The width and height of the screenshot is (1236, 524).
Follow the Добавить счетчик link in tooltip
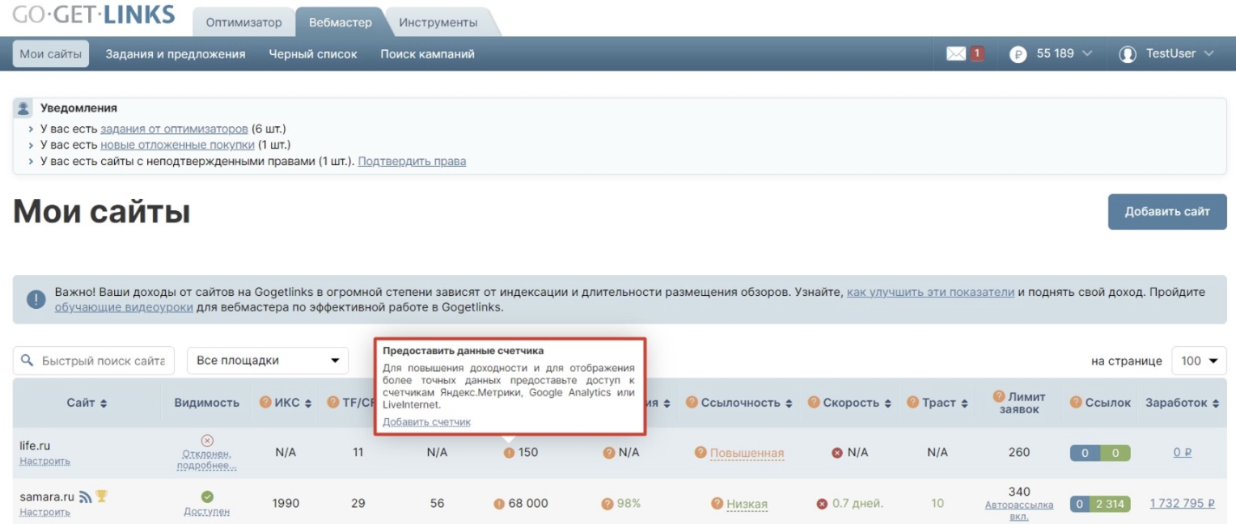click(426, 422)
